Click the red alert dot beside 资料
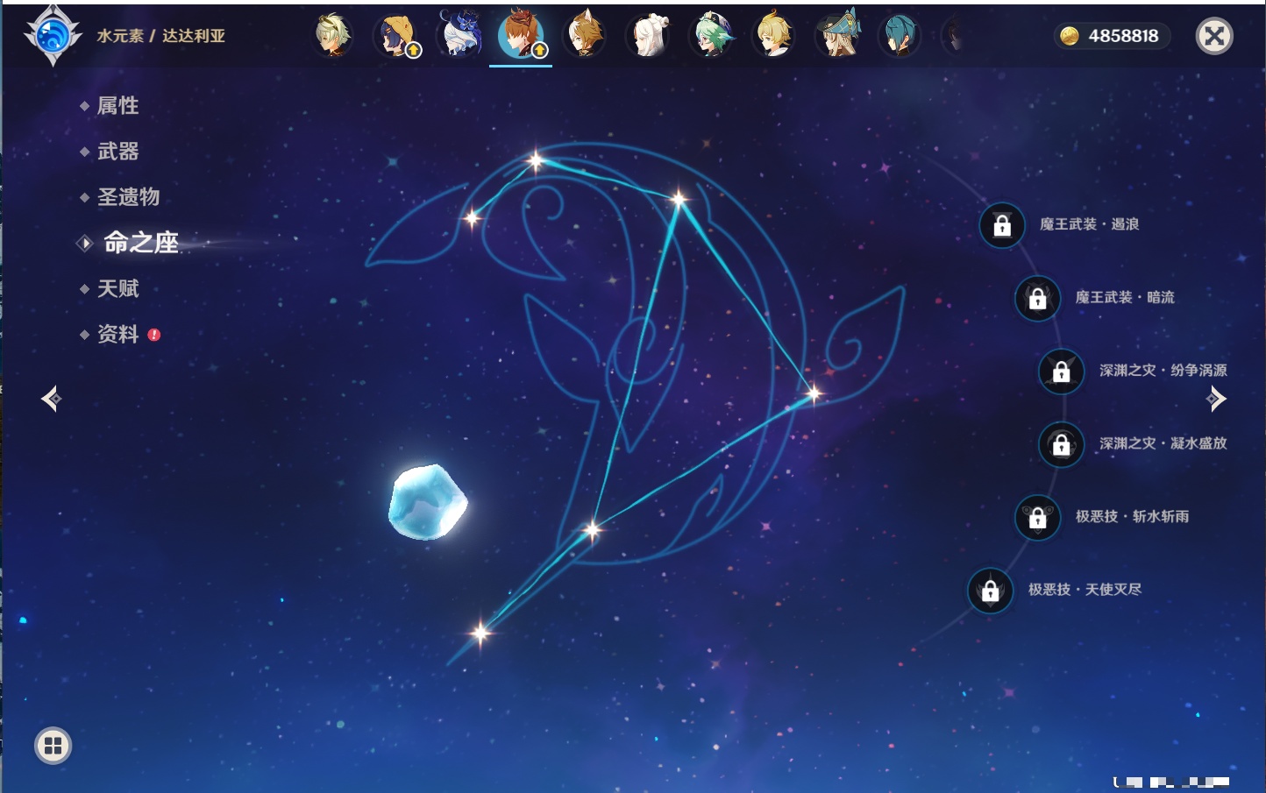Screen dimensions: 1266x793 point(154,335)
